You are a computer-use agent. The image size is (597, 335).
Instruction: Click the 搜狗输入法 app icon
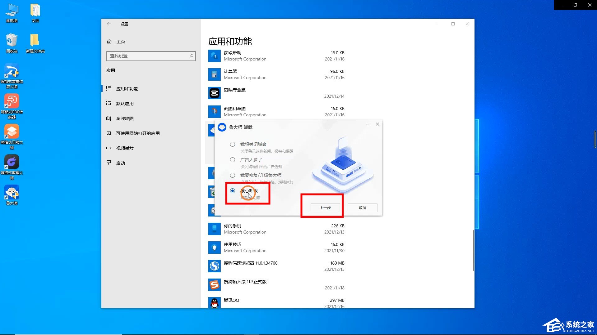click(x=214, y=285)
